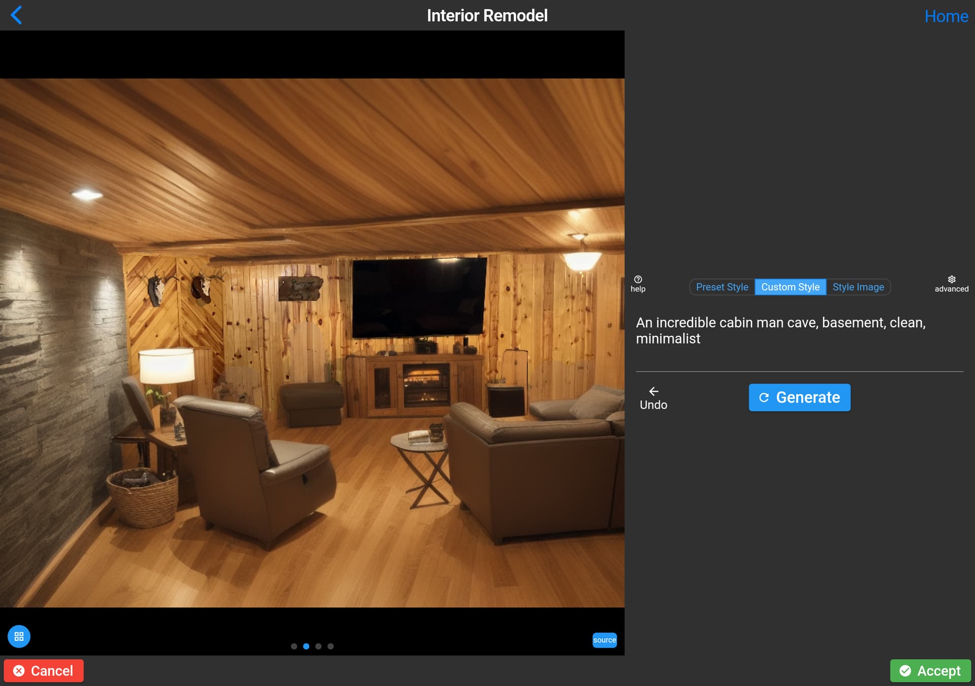Undo the last generation
975x686 pixels.
point(653,398)
